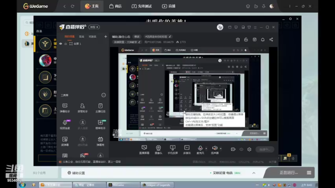
Task: Open 读弹幕 tool
Action: 65,141
